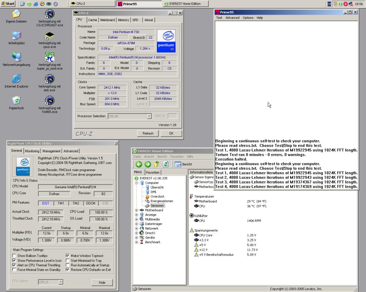Click CPU-Z Instructions field
Viewport: 366px width, 292px height.
click(x=137, y=74)
